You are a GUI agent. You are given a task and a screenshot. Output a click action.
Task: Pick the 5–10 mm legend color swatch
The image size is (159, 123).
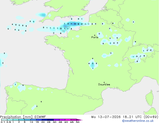coord(27,120)
